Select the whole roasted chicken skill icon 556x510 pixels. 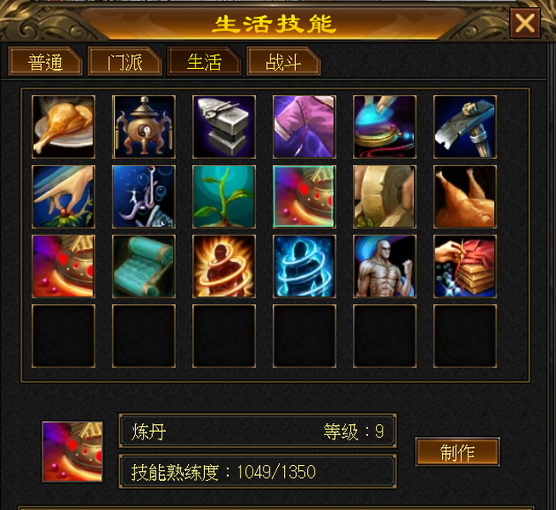(x=465, y=196)
